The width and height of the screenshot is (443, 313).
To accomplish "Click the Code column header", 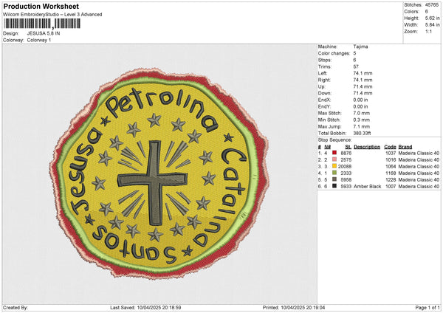I will coord(390,146).
